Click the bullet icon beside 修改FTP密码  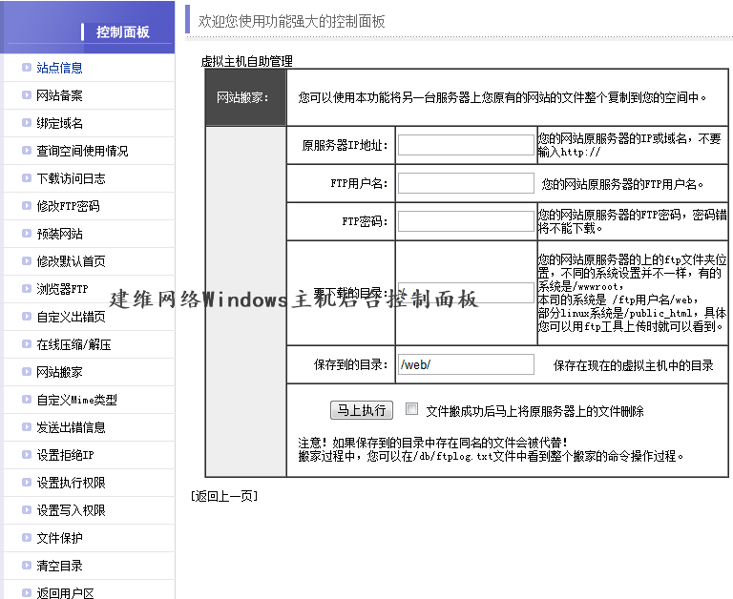27,206
